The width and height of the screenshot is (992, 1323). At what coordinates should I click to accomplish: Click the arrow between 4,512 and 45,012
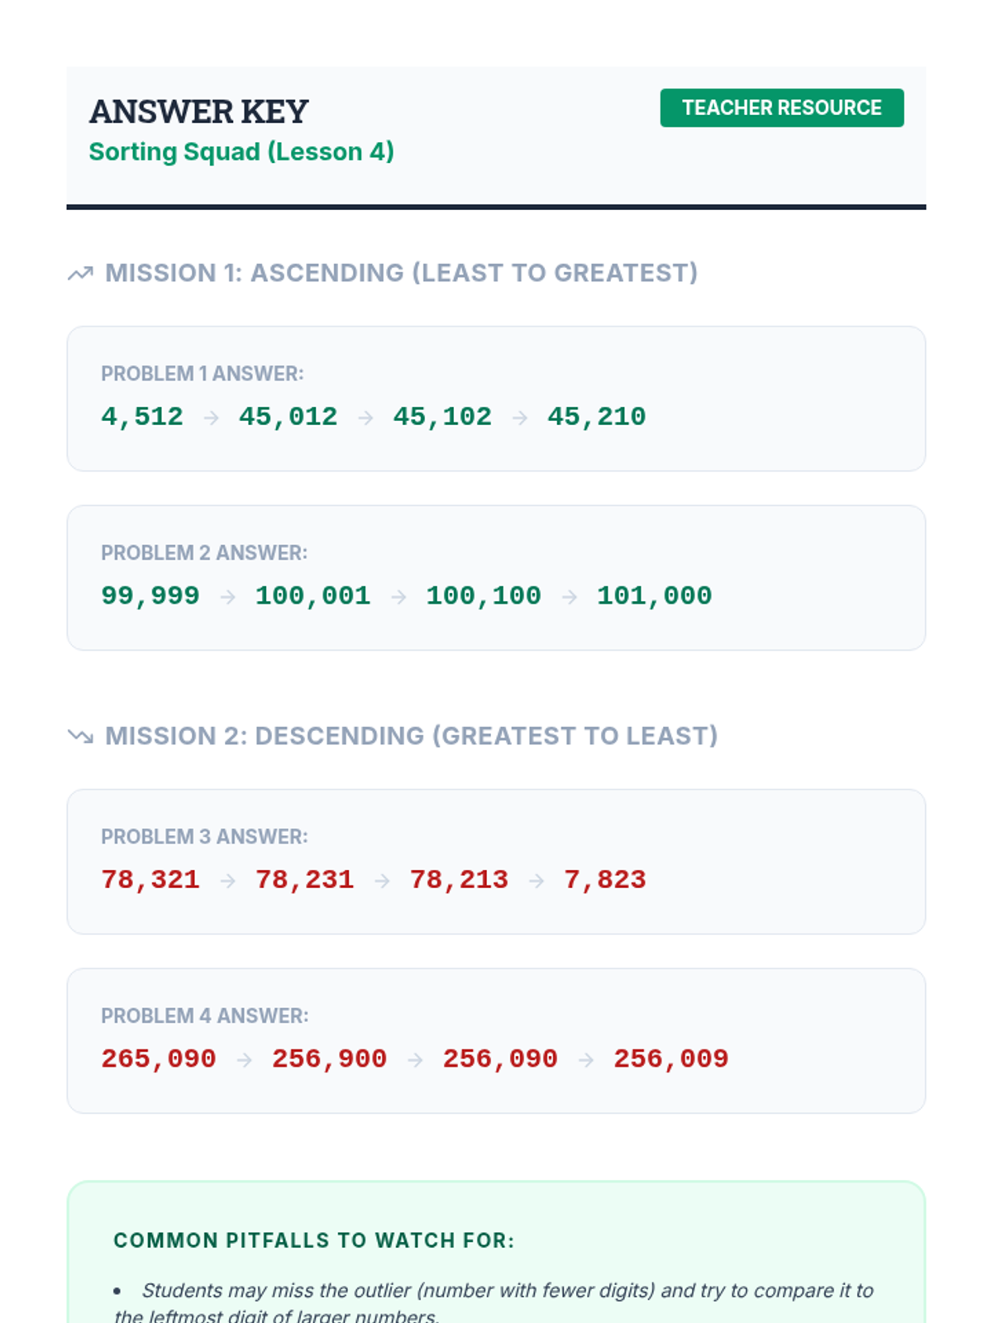212,418
